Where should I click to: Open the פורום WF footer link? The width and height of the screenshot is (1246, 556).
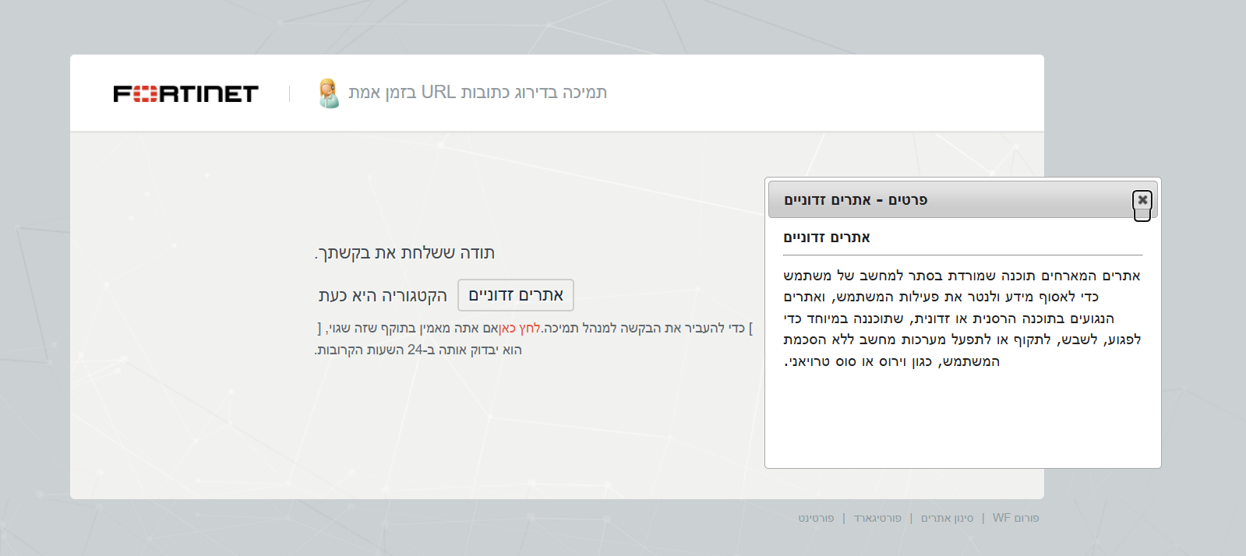tap(1015, 518)
